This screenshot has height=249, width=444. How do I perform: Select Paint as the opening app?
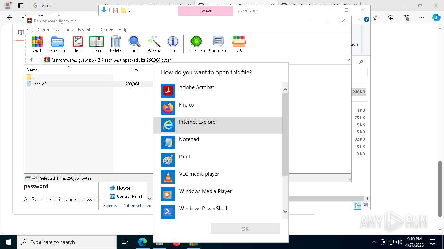pos(218,160)
